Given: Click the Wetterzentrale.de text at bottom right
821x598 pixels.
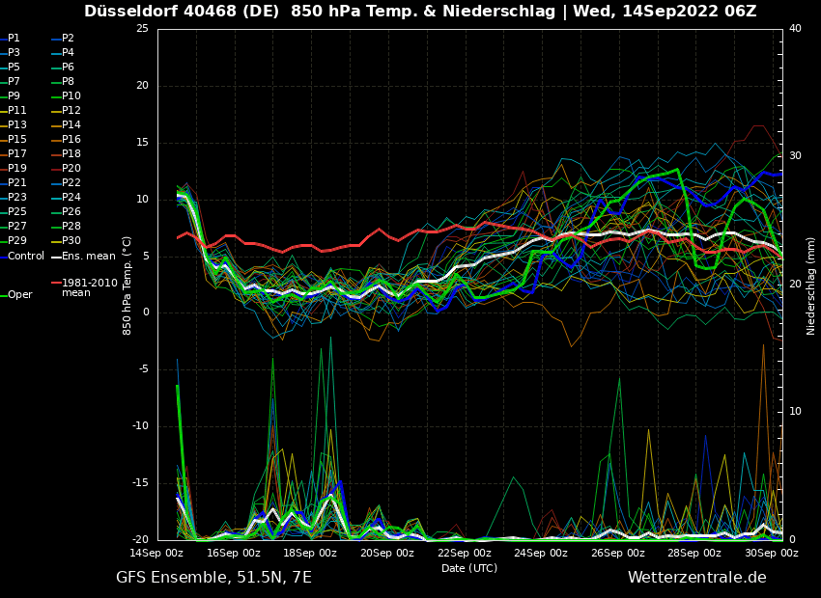Looking at the screenshot, I should pyautogui.click(x=696, y=578).
